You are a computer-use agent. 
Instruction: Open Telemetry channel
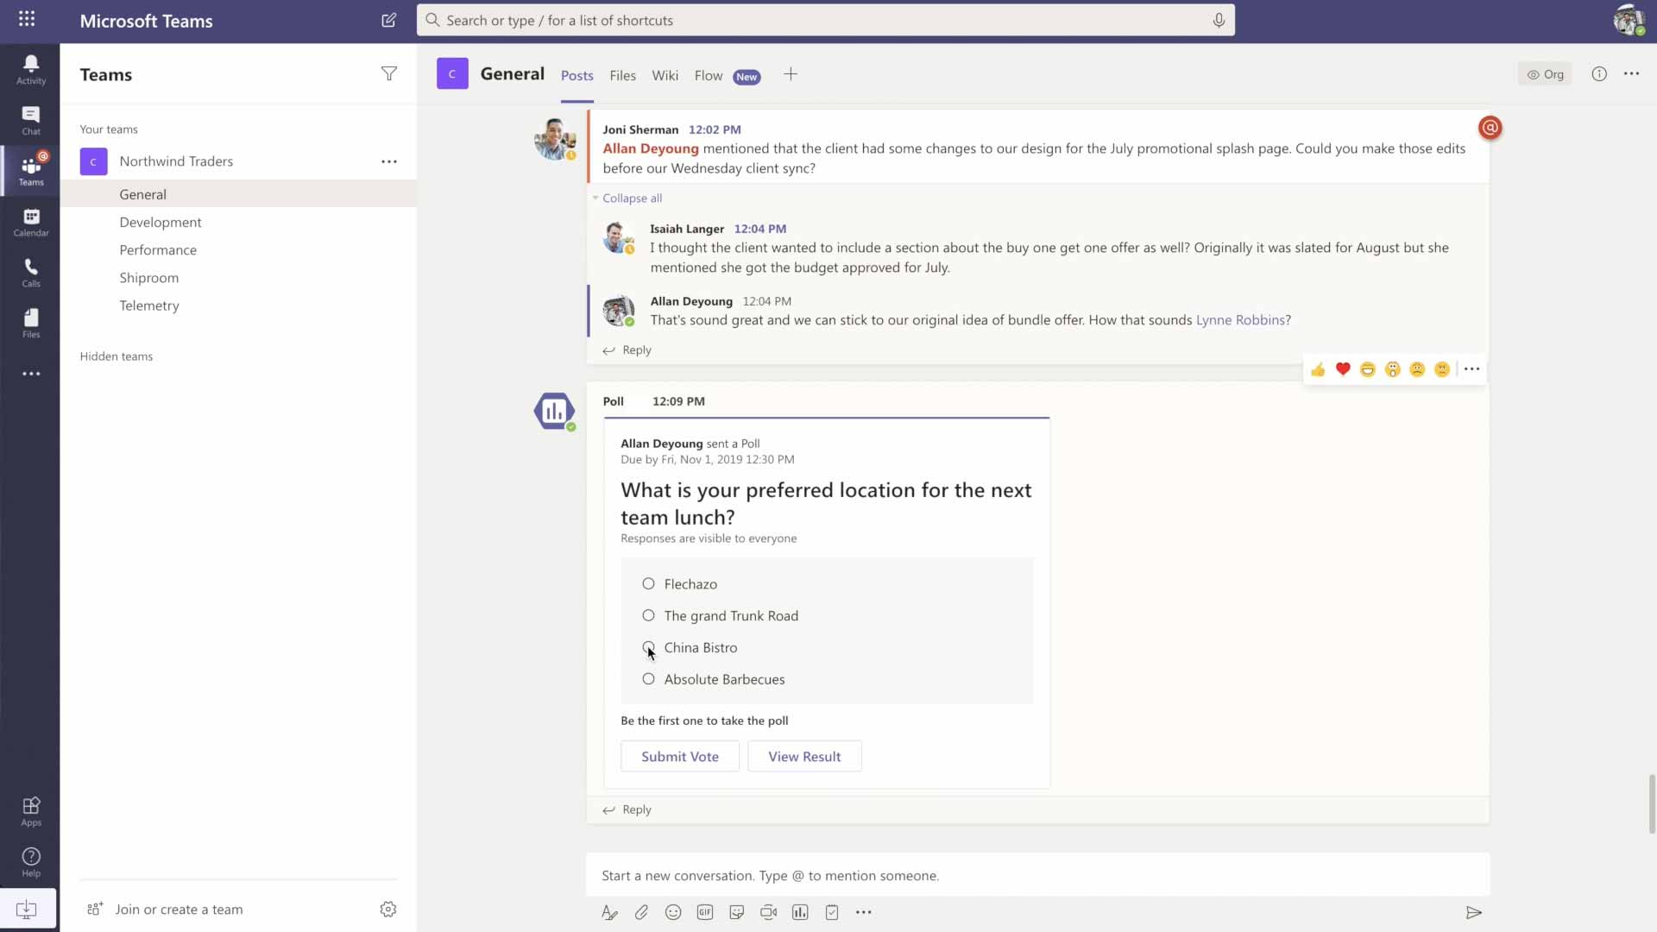[x=238, y=305]
